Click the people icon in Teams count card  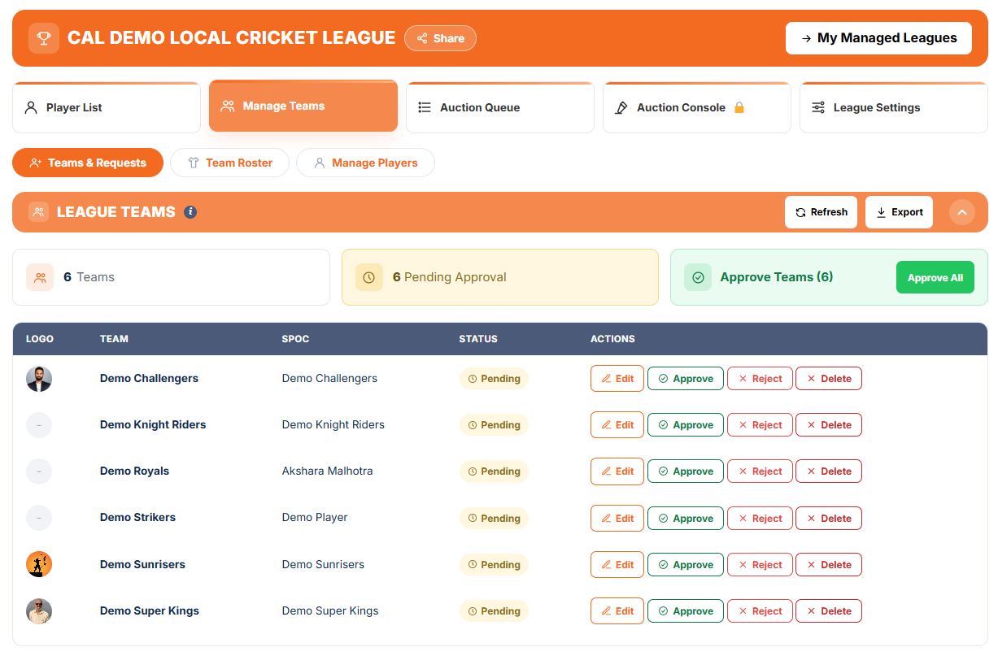tap(40, 277)
